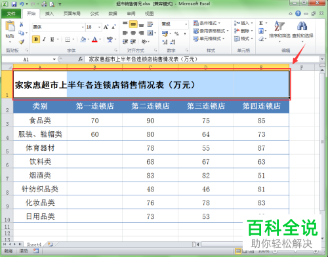
Task: Toggle align text left
Action: click(x=125, y=33)
